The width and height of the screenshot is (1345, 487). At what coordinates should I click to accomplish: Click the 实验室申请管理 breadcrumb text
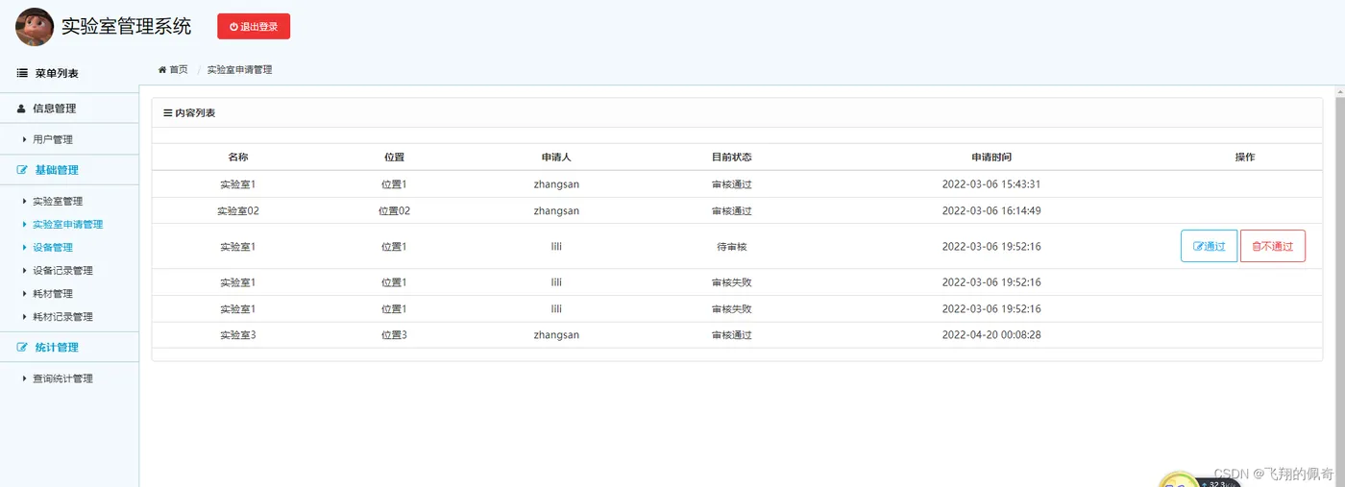[x=239, y=70]
